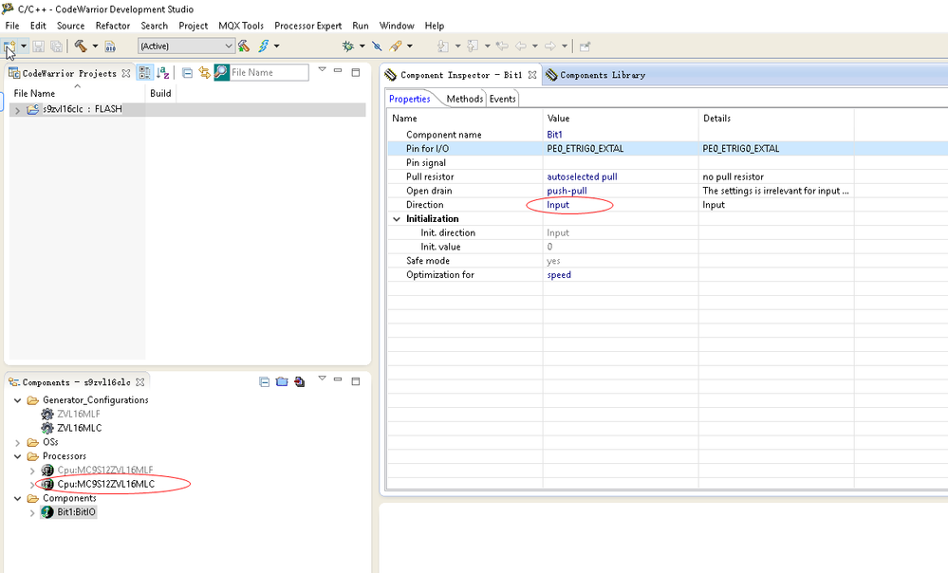Open the File menu
Screen dimensions: 948x573
[x=12, y=26]
